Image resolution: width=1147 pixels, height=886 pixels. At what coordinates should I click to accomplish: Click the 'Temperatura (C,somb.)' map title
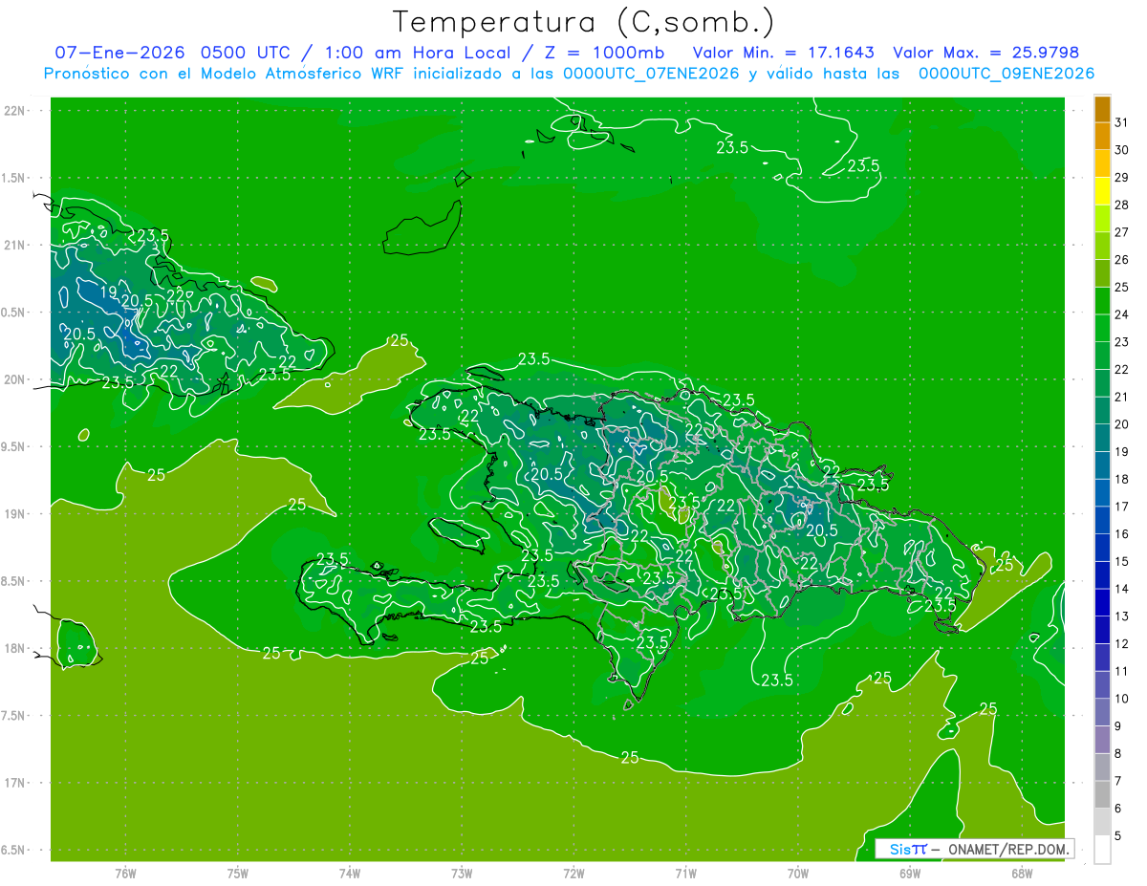click(x=584, y=21)
